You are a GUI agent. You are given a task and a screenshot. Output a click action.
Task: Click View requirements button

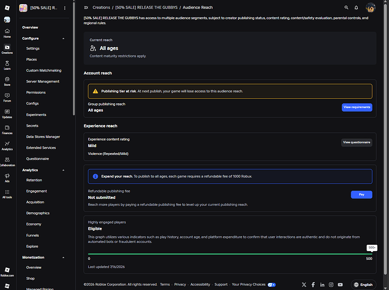[356, 107]
